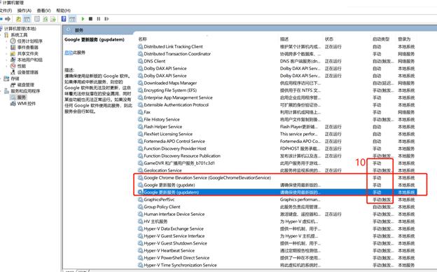
Task: Select Hyper-V Heartbeat Service row
Action: pos(277,250)
